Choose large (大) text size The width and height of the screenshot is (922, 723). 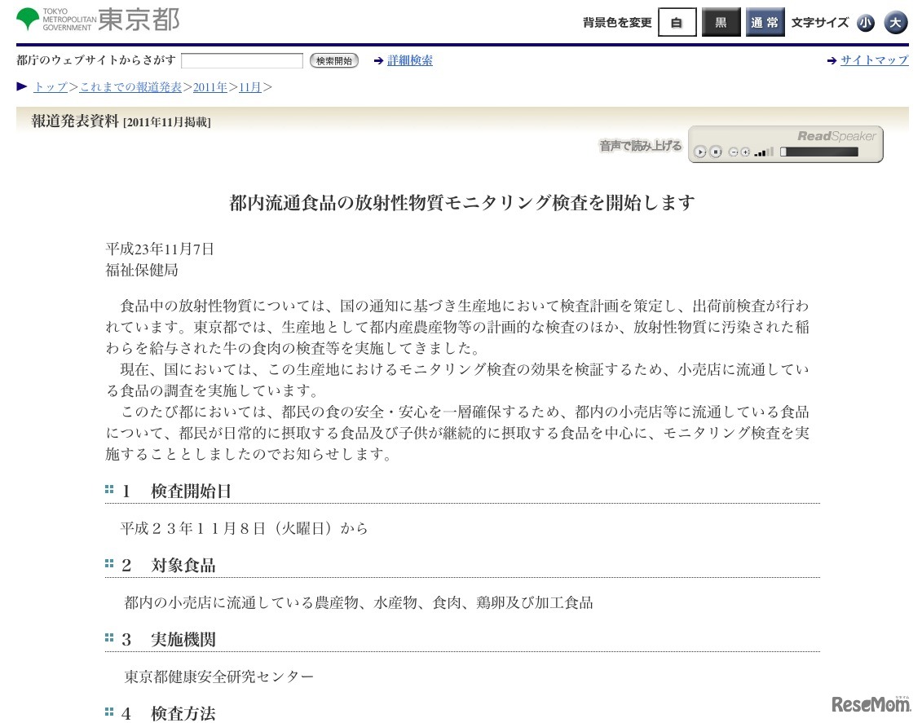(896, 22)
